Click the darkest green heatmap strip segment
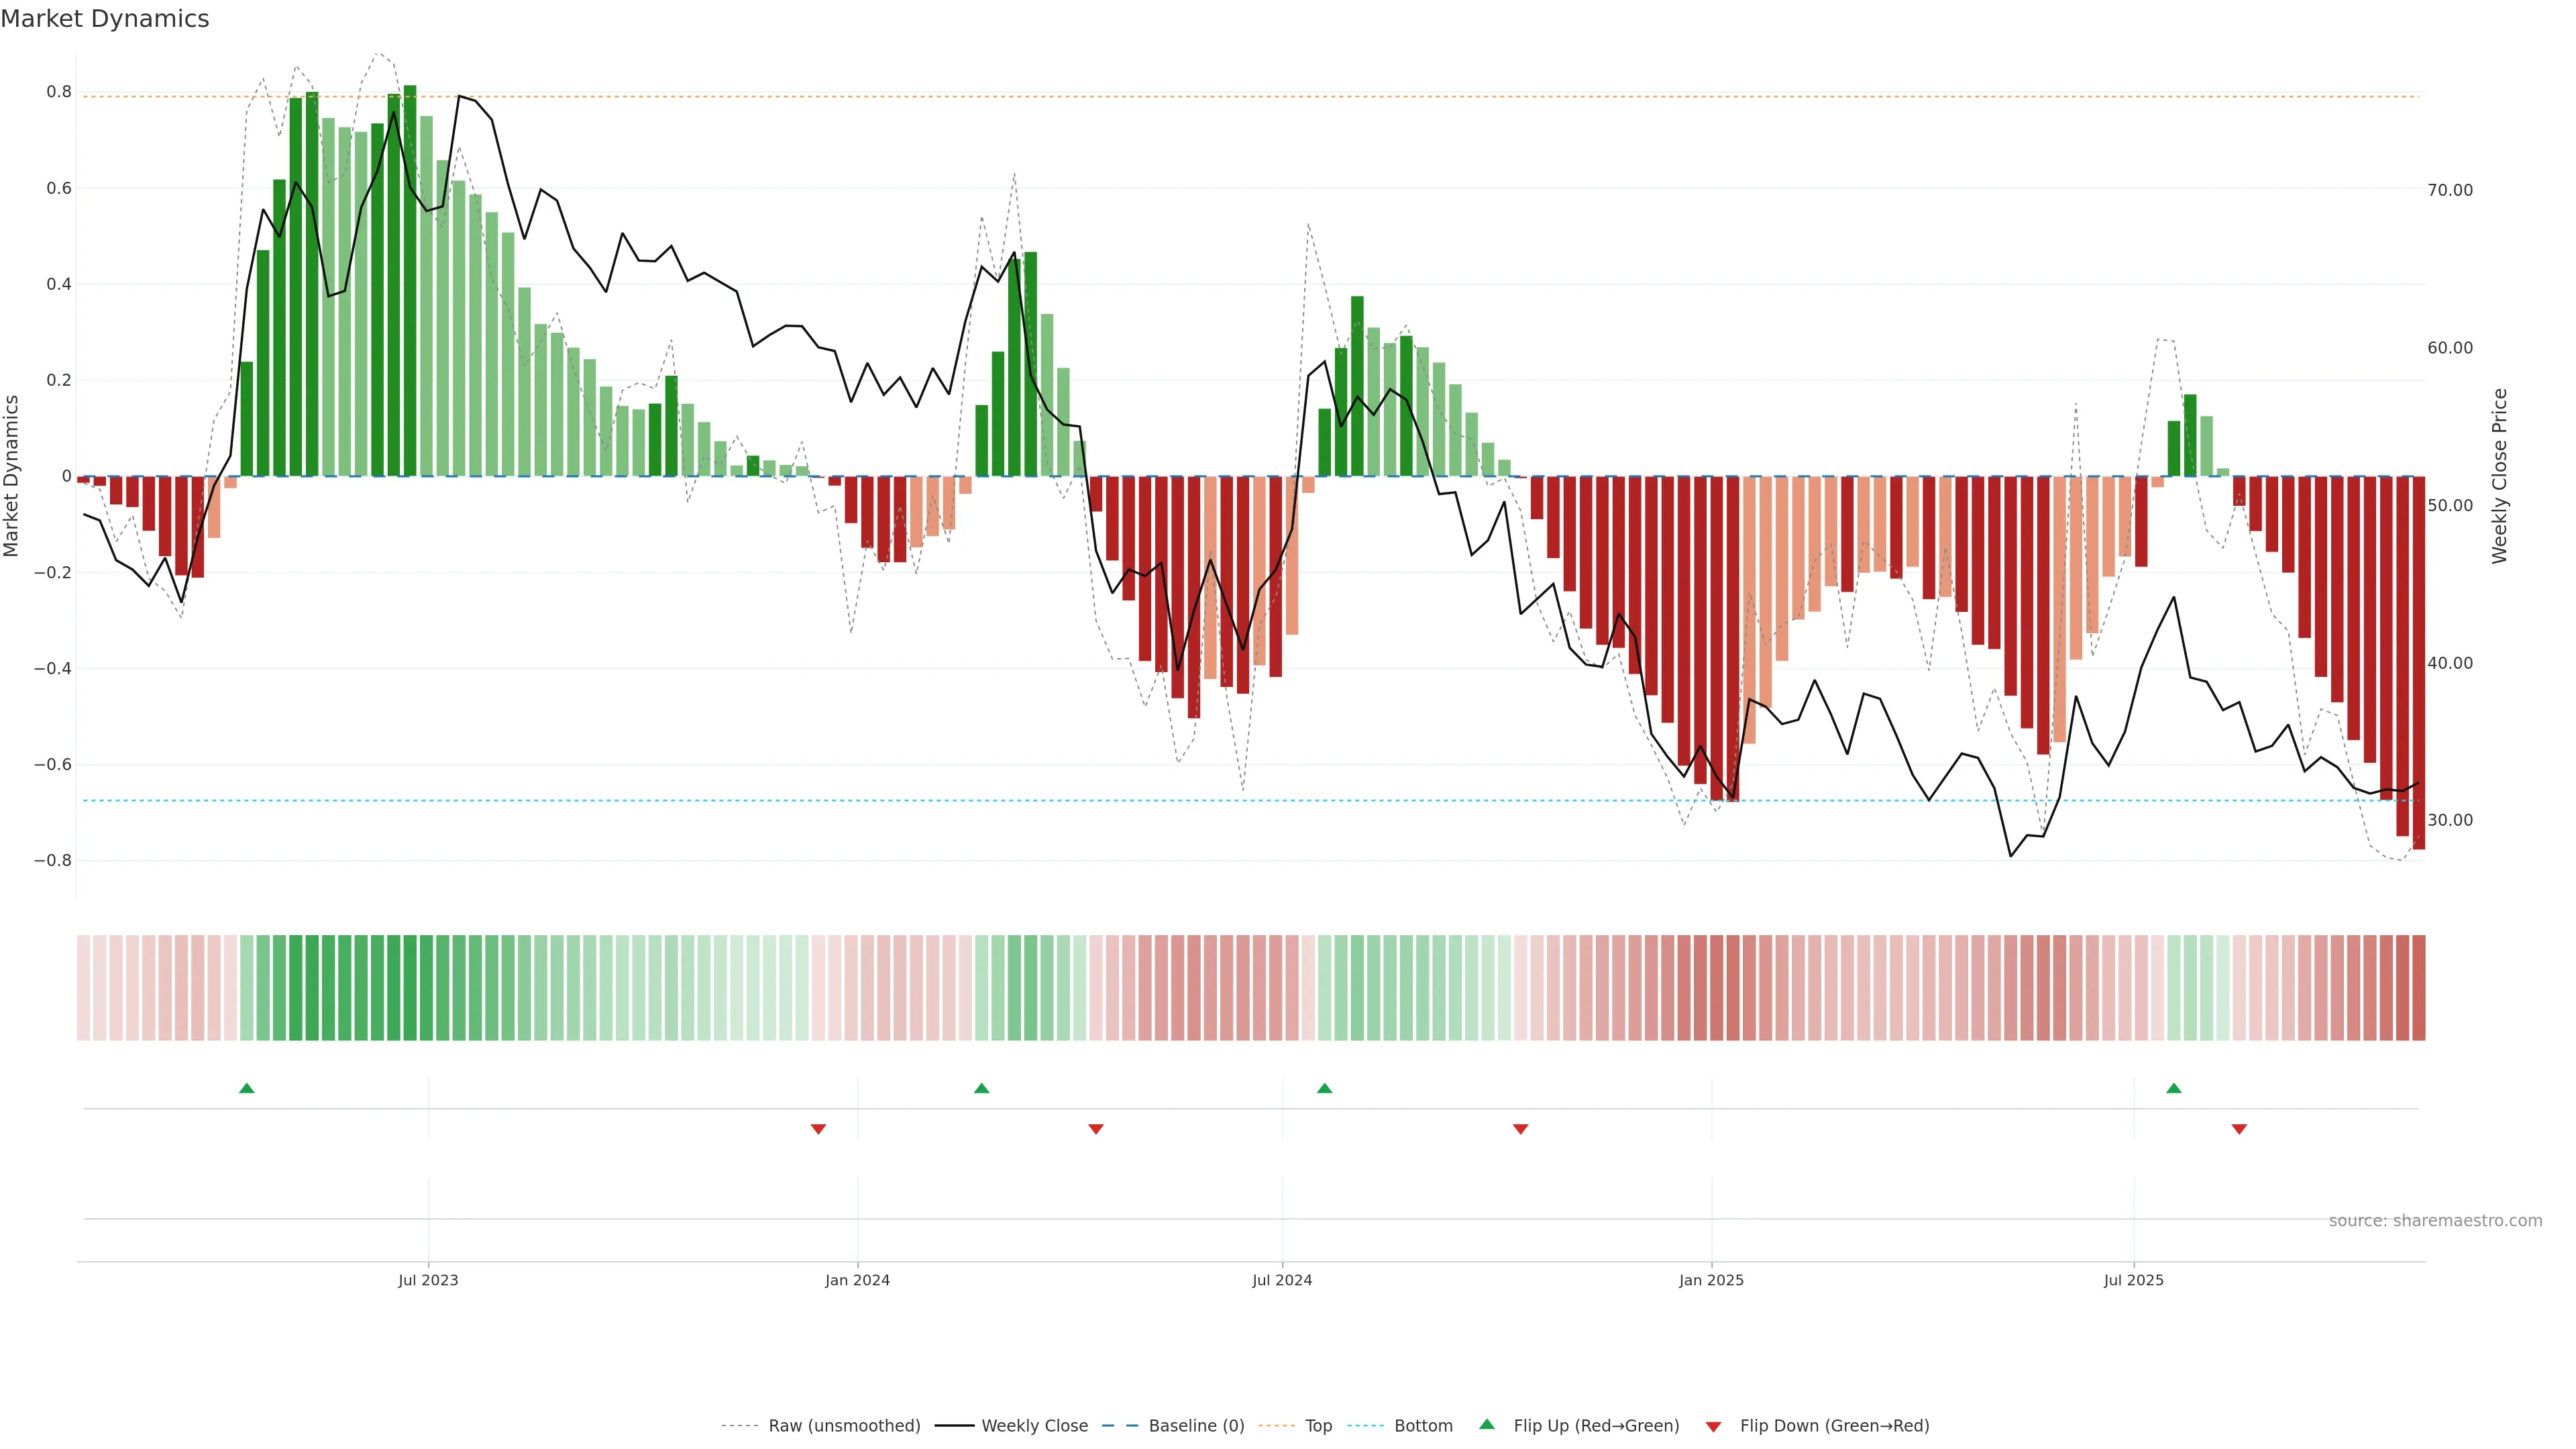 point(410,988)
